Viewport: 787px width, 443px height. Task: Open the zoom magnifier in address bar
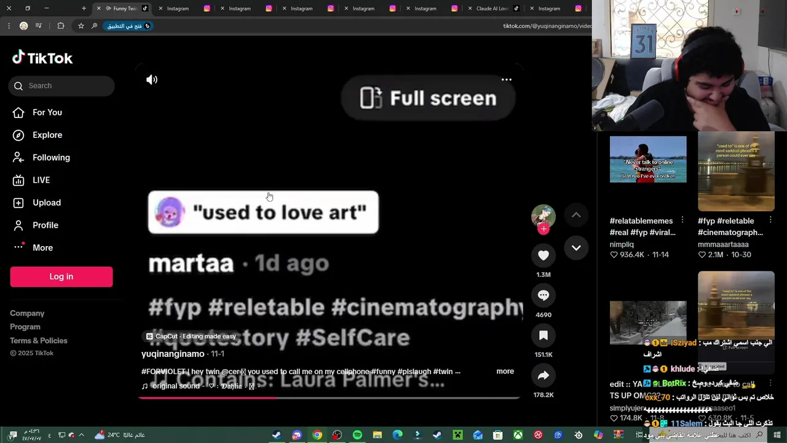pyautogui.click(x=94, y=26)
